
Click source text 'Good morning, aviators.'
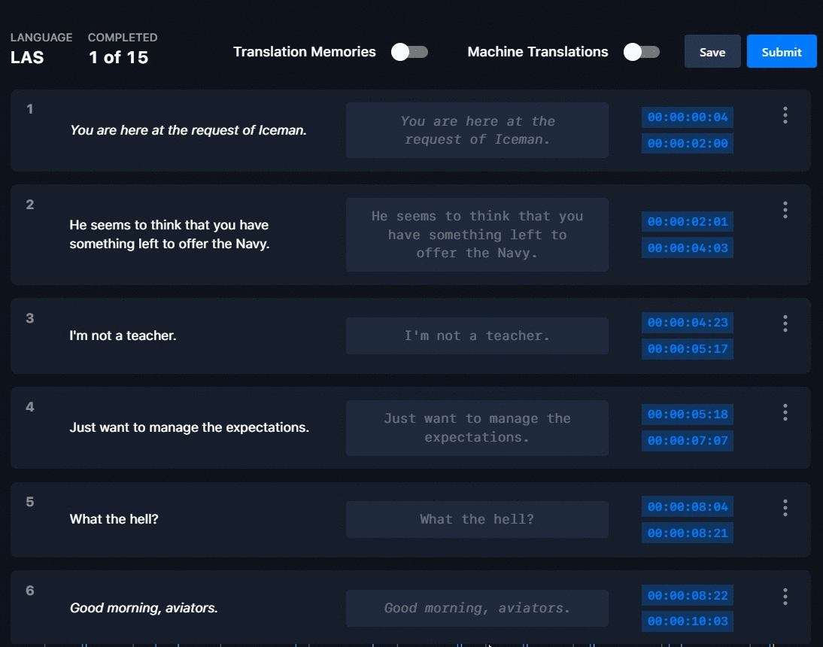(144, 608)
